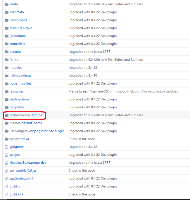
Task: Click the file icon beside ant-contrib-0.6.jar
Action: pos(7,170)
